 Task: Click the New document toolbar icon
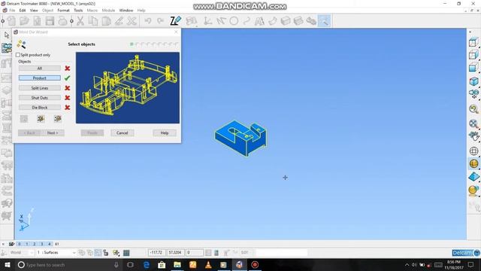click(x=12, y=21)
